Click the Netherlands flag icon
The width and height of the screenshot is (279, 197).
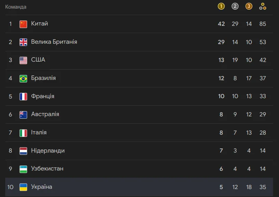(23, 151)
